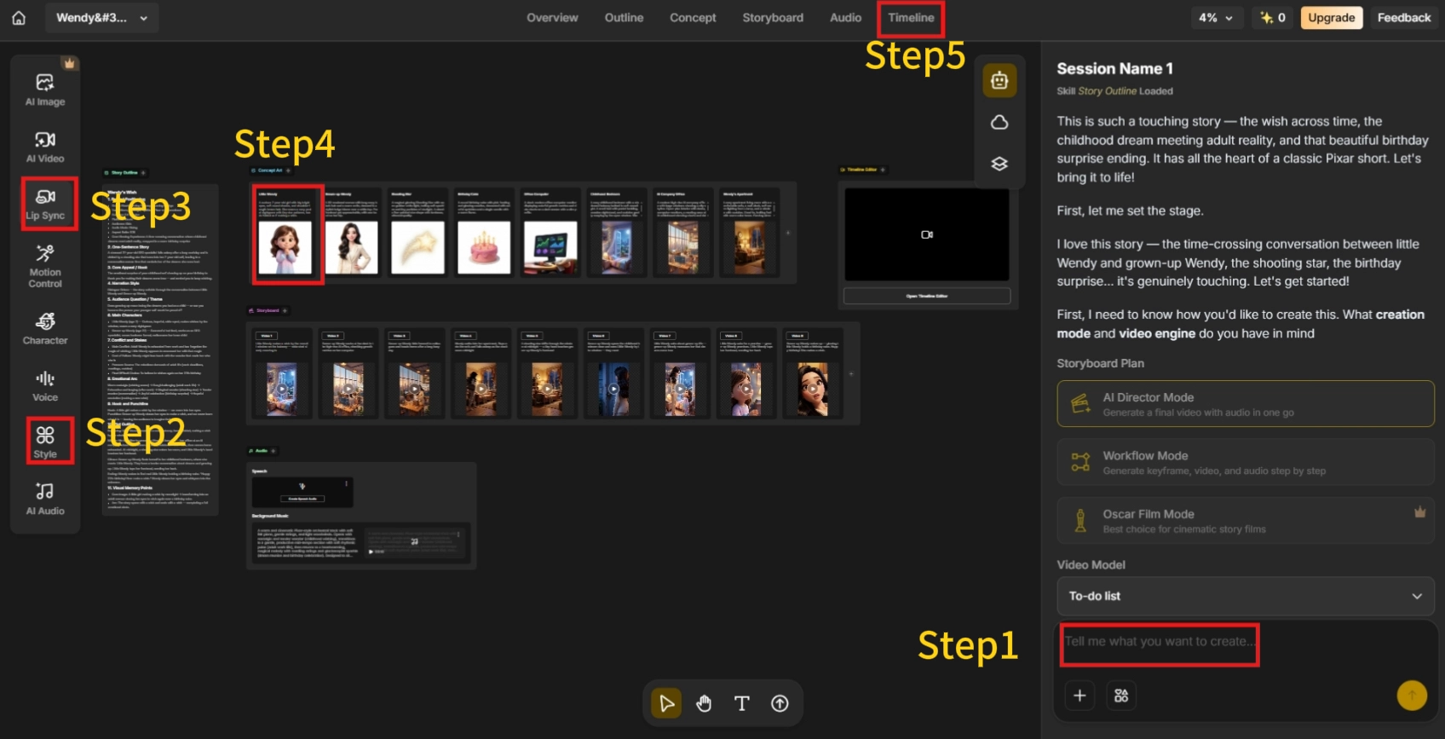Viewport: 1445px width, 739px height.
Task: Select the grown-up woman concept art thumbnail
Action: [x=352, y=248]
